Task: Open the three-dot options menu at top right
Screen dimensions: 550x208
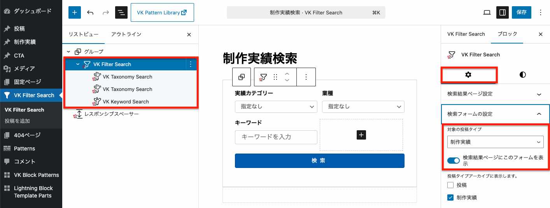Action: [x=540, y=12]
